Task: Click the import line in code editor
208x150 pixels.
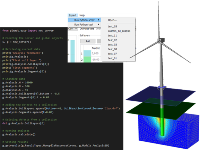Action: pyautogui.click(x=28, y=31)
